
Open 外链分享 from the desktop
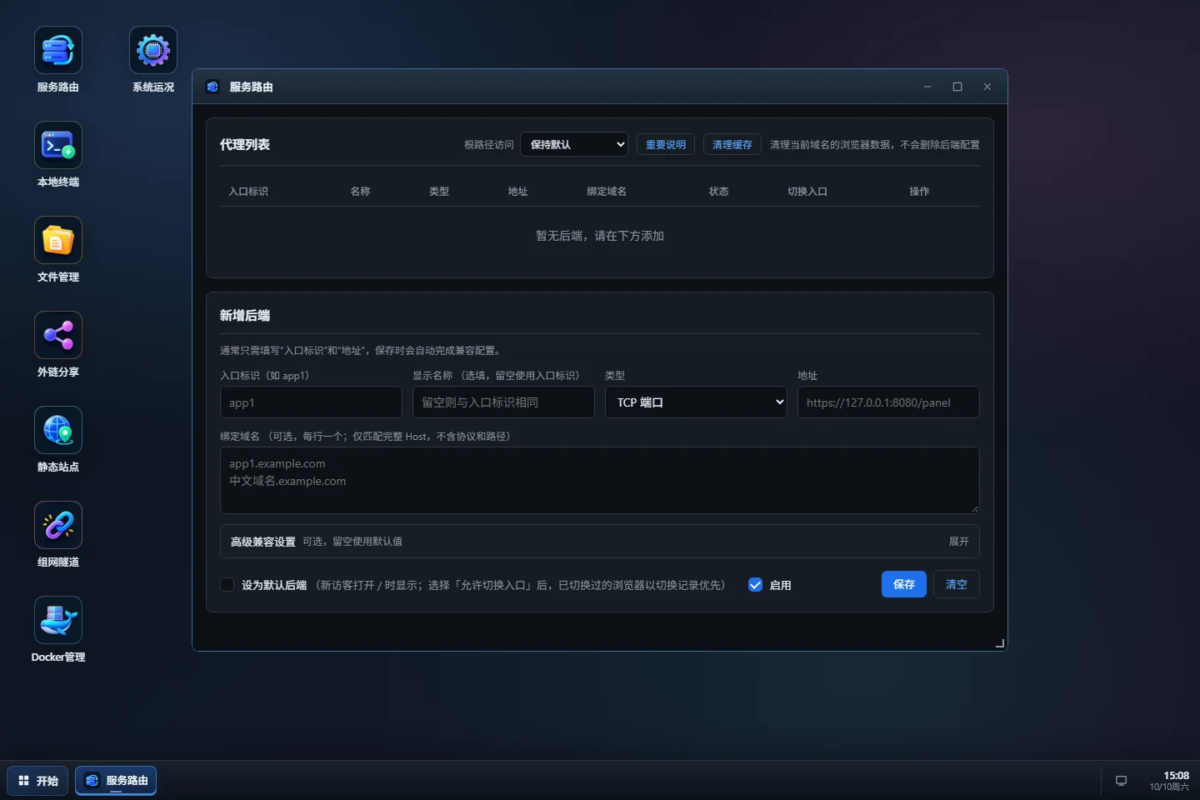pos(58,344)
